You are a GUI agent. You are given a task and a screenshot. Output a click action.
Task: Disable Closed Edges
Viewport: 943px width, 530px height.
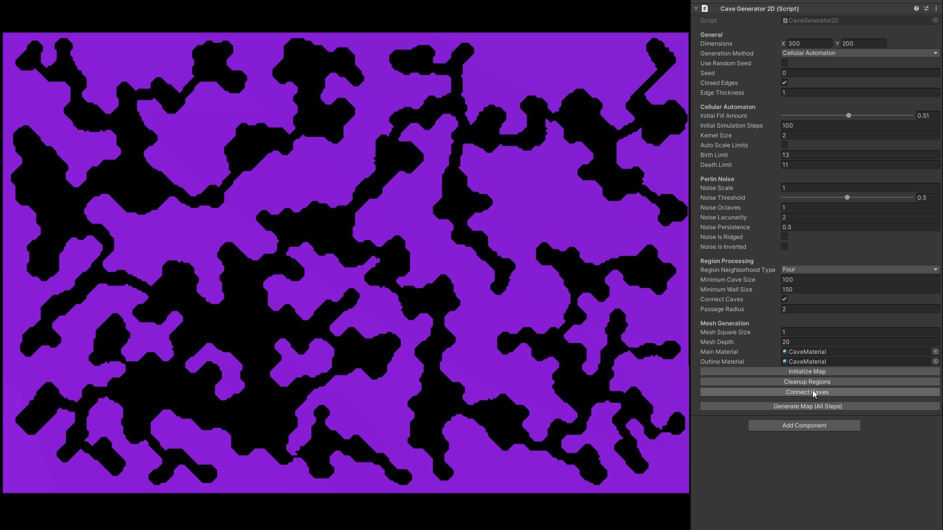click(x=784, y=82)
